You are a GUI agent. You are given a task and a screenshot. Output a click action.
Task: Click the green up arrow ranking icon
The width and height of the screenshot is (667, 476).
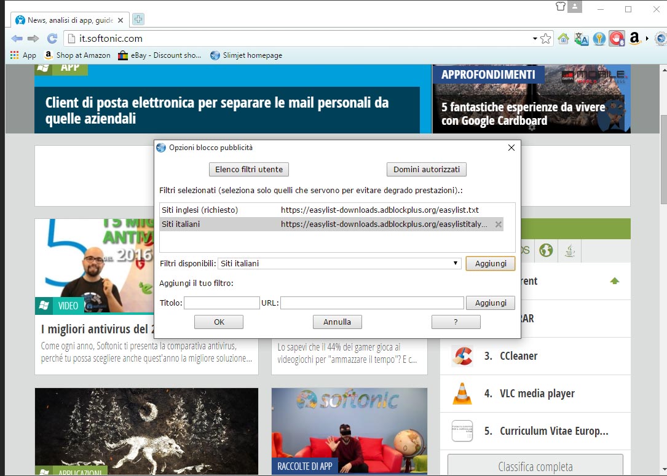pyautogui.click(x=614, y=281)
